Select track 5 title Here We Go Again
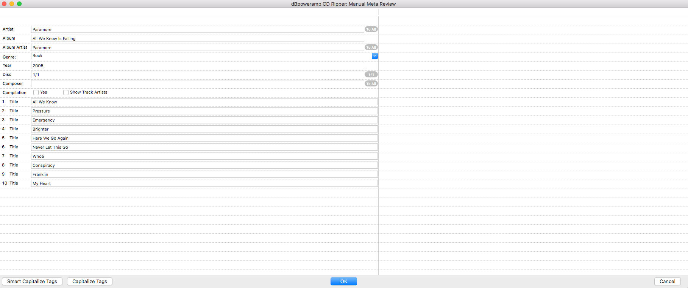 tap(204, 138)
